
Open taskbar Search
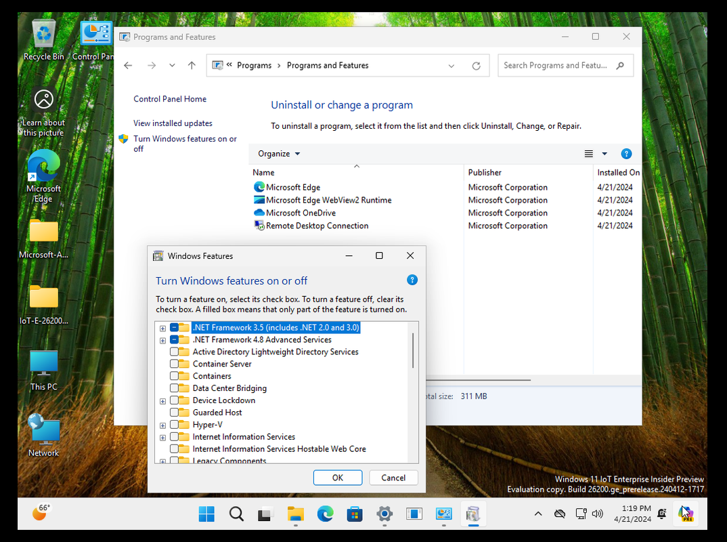pos(236,514)
